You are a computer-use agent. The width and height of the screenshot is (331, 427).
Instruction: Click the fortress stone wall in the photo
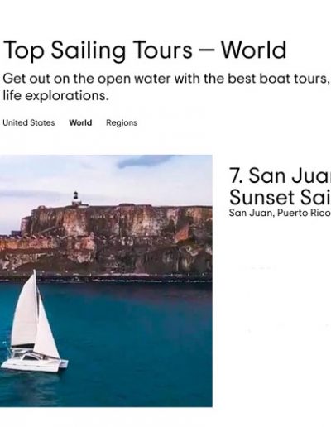pyautogui.click(x=116, y=237)
